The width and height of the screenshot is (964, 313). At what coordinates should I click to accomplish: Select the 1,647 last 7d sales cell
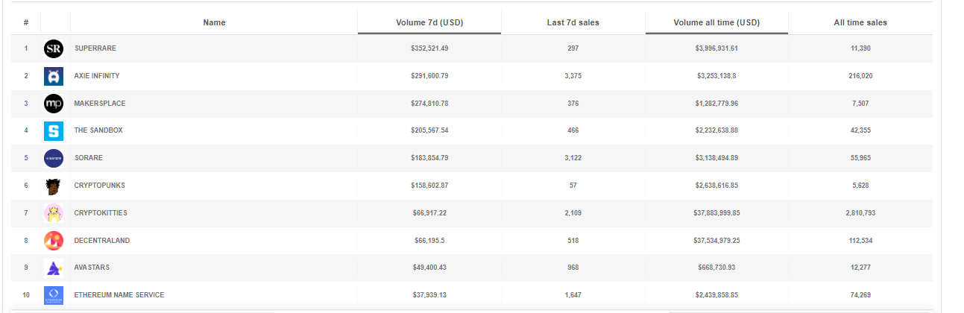click(573, 295)
